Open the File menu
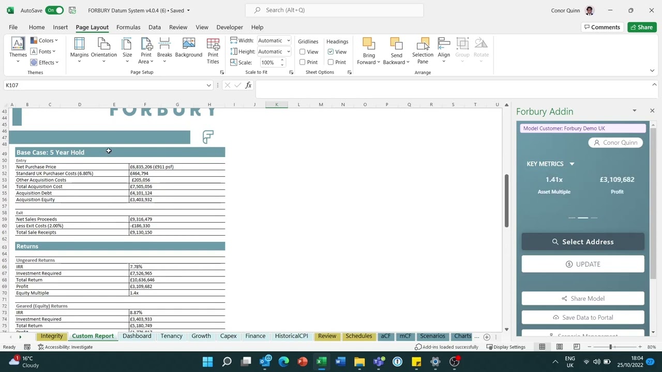 tap(13, 27)
